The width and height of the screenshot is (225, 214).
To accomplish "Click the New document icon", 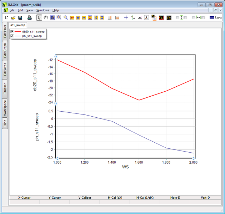I will (x=6, y=17).
